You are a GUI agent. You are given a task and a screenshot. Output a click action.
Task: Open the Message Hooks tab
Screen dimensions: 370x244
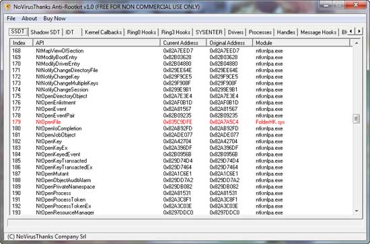click(318, 32)
